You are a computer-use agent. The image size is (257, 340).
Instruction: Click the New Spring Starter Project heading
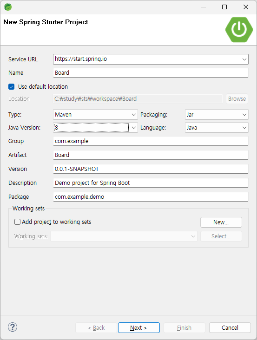click(46, 22)
